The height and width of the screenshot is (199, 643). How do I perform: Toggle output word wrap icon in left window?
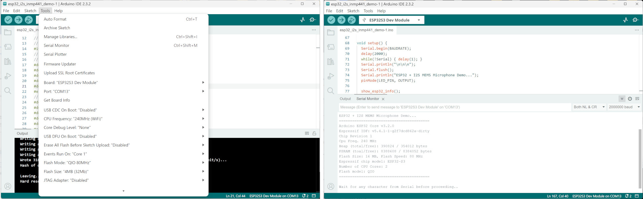coord(307,134)
